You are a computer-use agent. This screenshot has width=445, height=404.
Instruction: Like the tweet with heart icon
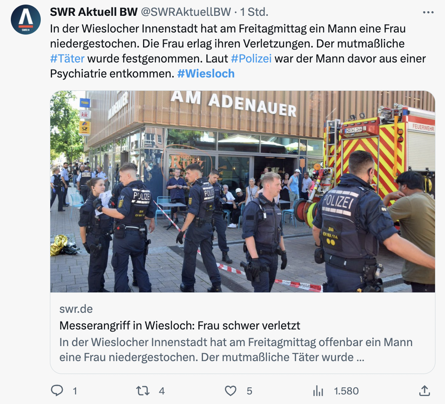pos(230,391)
